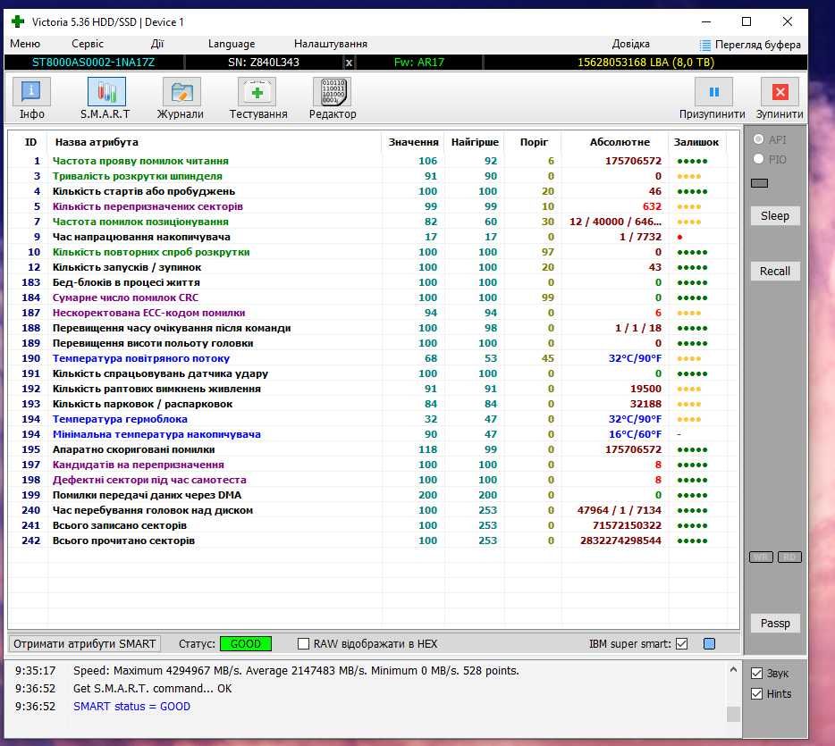Open the Довідка help menu
Screen dimensions: 835x746
630,44
